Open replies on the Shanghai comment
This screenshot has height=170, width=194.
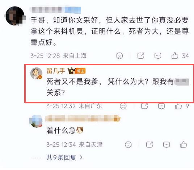(x=158, y=55)
